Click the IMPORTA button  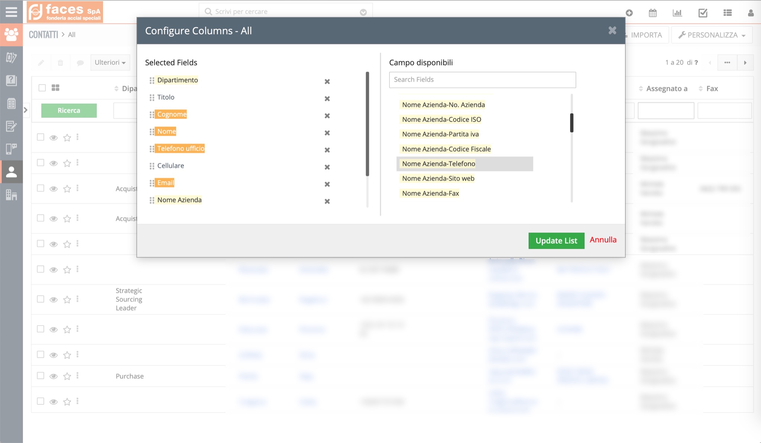click(646, 35)
